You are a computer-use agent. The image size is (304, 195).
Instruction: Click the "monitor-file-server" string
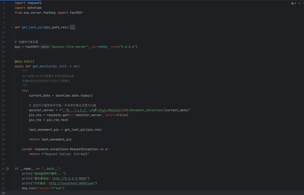point(69,47)
